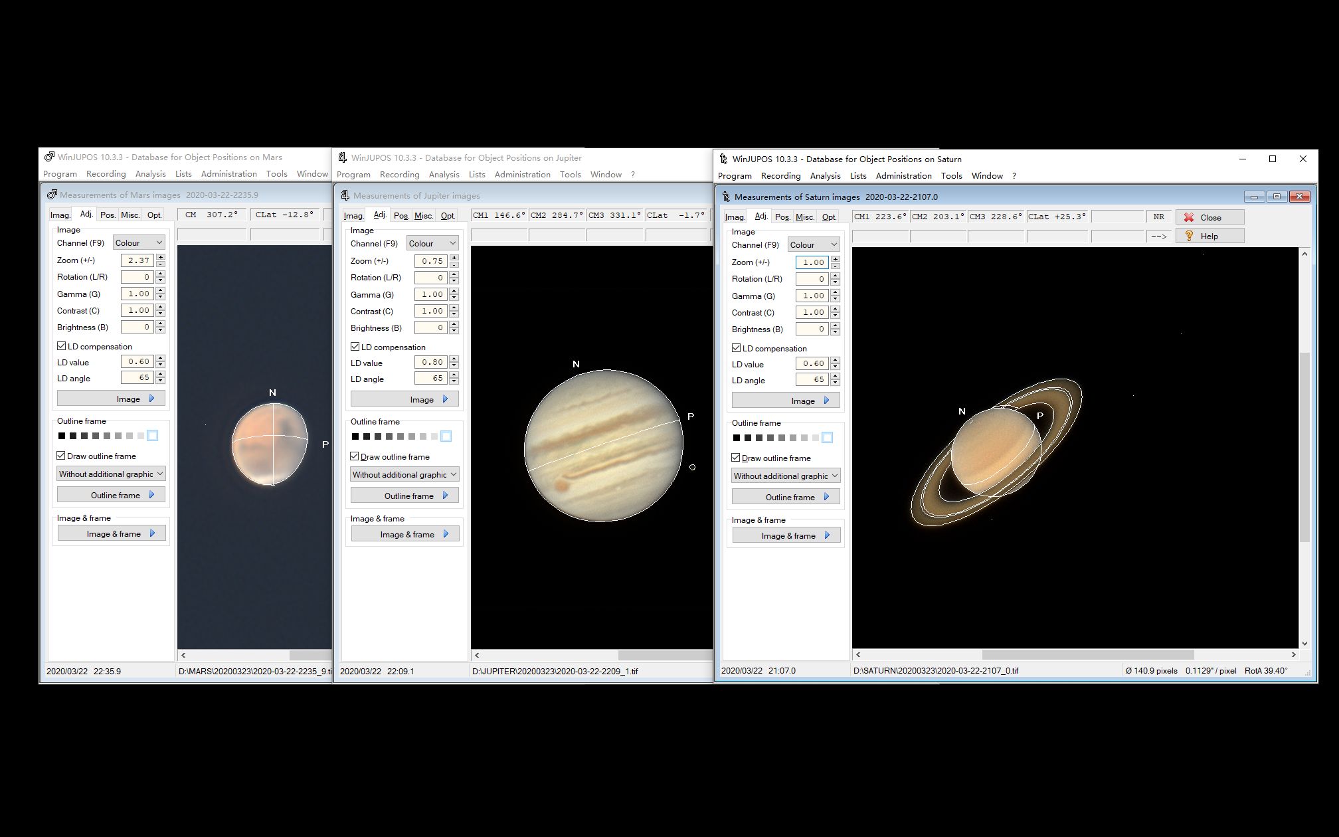This screenshot has height=837, width=1339.
Task: Click the NR button in Saturn window
Action: tap(1158, 217)
